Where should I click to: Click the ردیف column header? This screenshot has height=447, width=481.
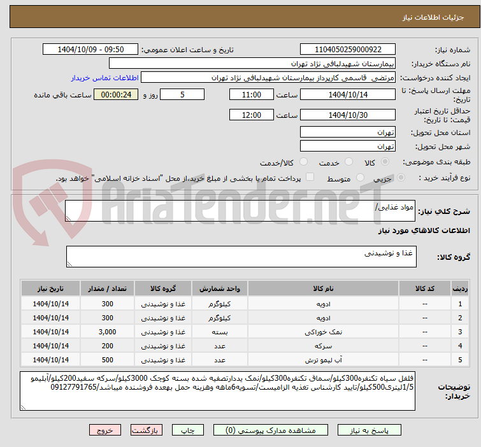tap(460, 288)
